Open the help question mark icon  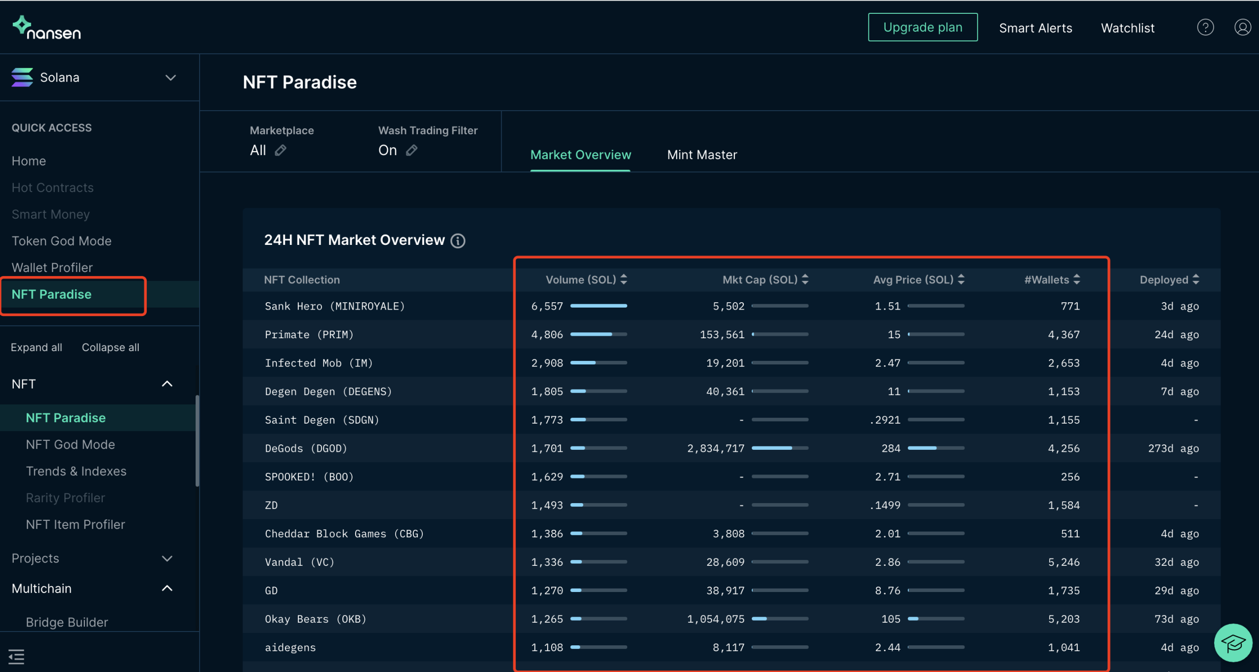click(x=1205, y=28)
